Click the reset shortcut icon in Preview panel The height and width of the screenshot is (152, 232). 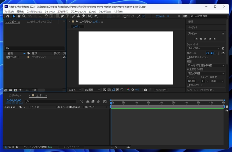[223, 49]
